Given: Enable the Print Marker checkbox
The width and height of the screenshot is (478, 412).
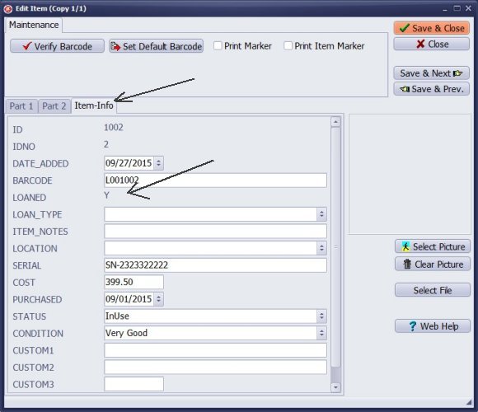Looking at the screenshot, I should click(218, 45).
